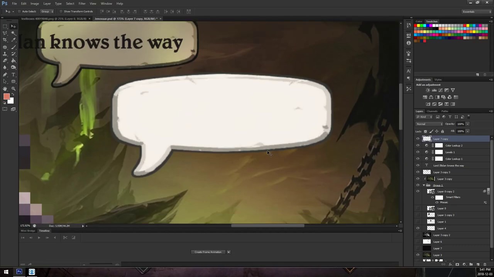Select the Clone Stamp tool
Screen dimensions: 494x277
(5, 53)
